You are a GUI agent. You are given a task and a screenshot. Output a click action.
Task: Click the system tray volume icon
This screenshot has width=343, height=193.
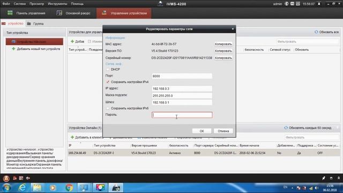point(317,188)
